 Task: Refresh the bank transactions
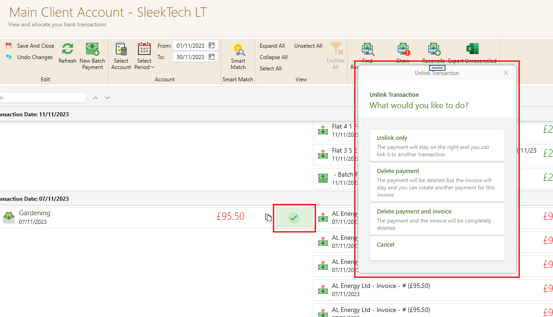click(68, 53)
